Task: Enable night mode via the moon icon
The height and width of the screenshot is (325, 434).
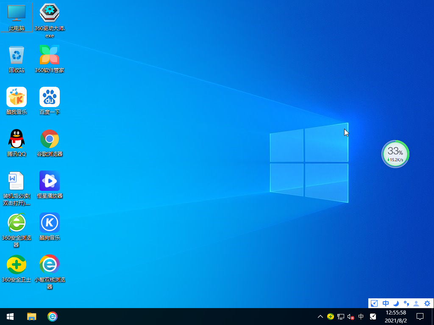Action: [395, 303]
